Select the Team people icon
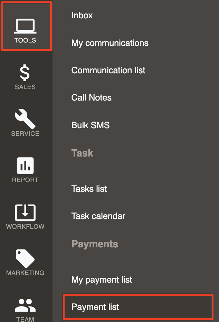This screenshot has height=322, width=219. (x=25, y=305)
